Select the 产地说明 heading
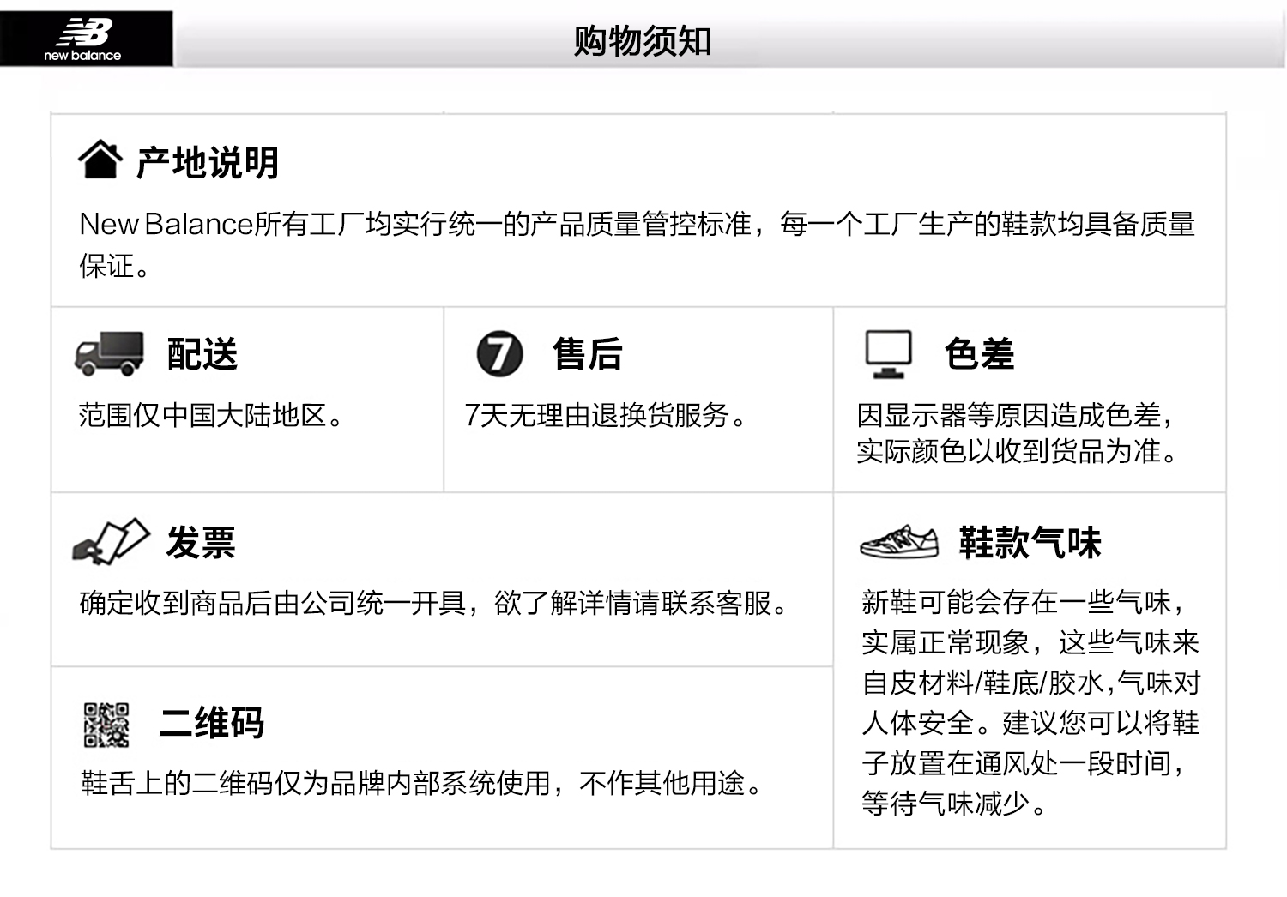Image resolution: width=1287 pixels, height=897 pixels. (208, 162)
